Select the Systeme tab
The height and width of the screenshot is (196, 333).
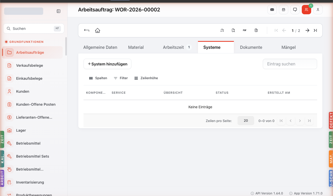pos(216,47)
